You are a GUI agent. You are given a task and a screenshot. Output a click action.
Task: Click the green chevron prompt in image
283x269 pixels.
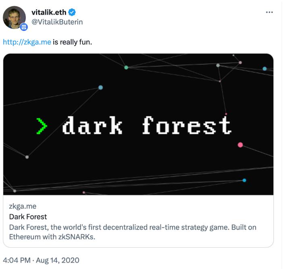click(42, 126)
